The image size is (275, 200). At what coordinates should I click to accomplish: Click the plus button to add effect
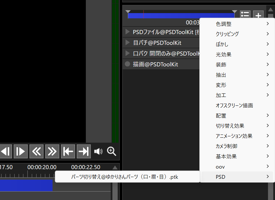pos(258,15)
